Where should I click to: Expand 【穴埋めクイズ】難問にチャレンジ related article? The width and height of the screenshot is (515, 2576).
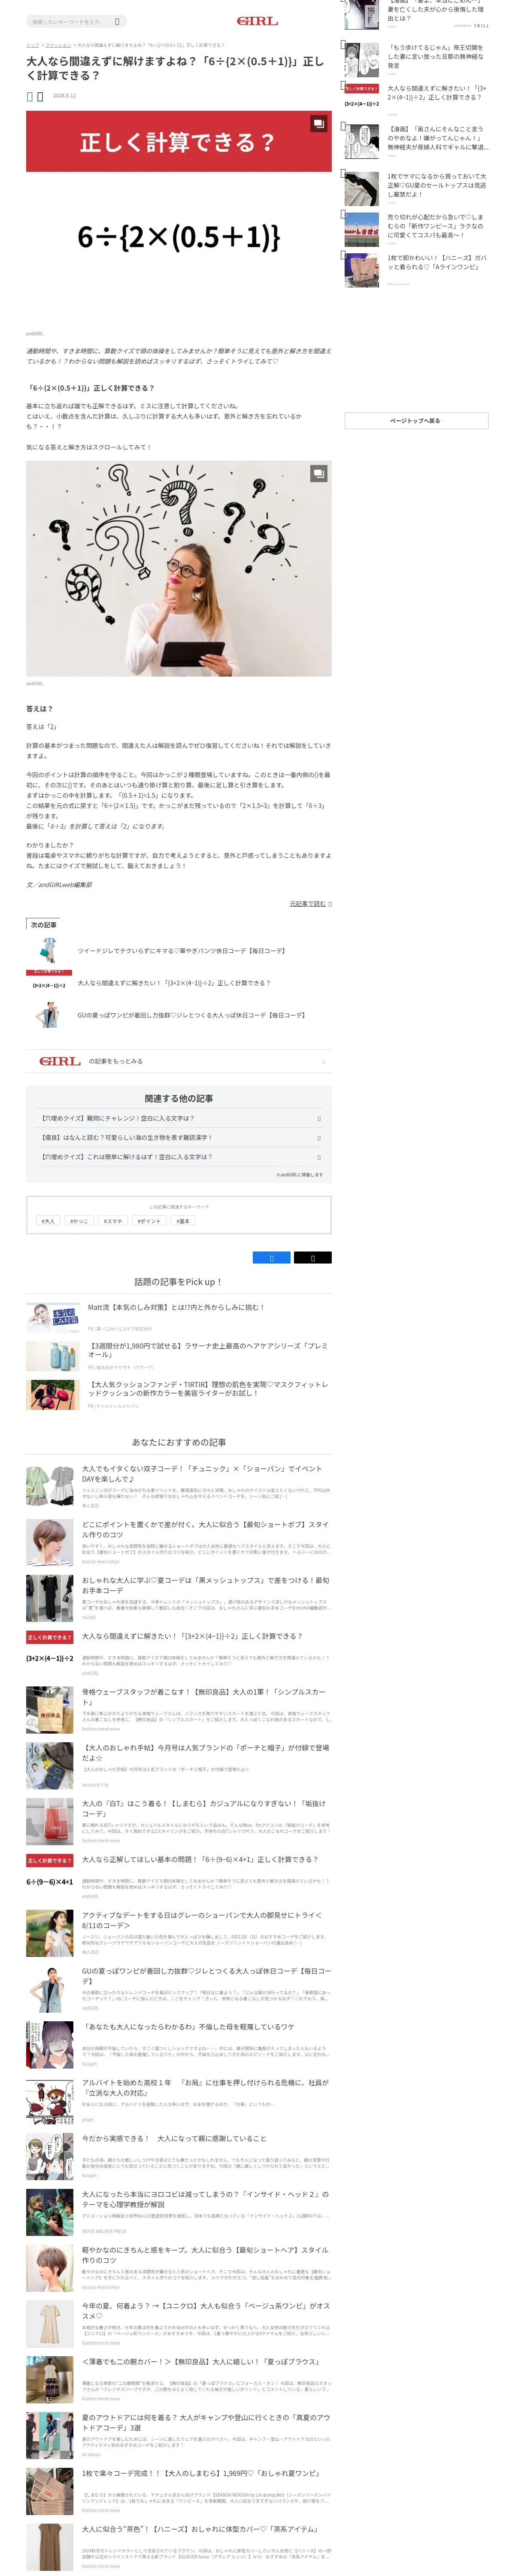coord(179,1118)
